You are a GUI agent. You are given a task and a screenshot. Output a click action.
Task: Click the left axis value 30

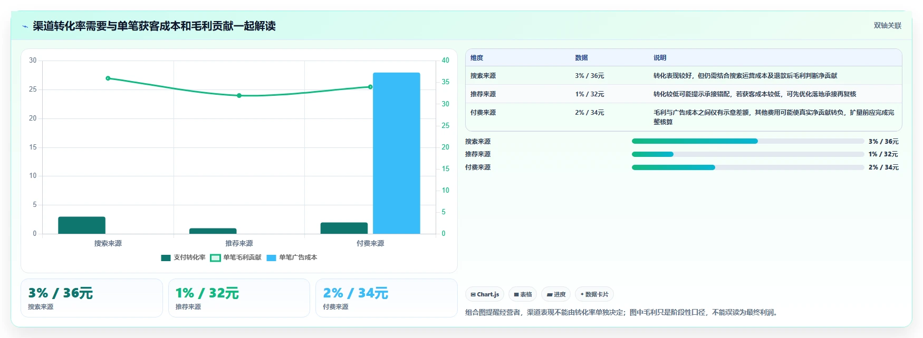(33, 61)
